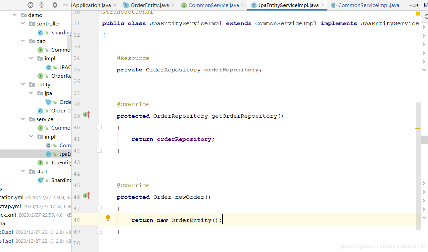Switch to CommonService.java tab
Viewport: 428px width, 252px height.
pyautogui.click(x=213, y=5)
